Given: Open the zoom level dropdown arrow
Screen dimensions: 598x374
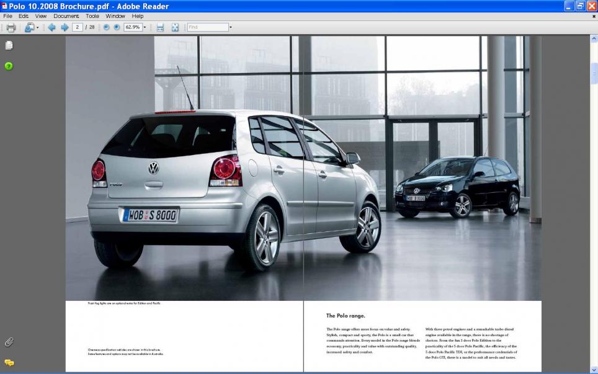Looking at the screenshot, I should tap(145, 27).
